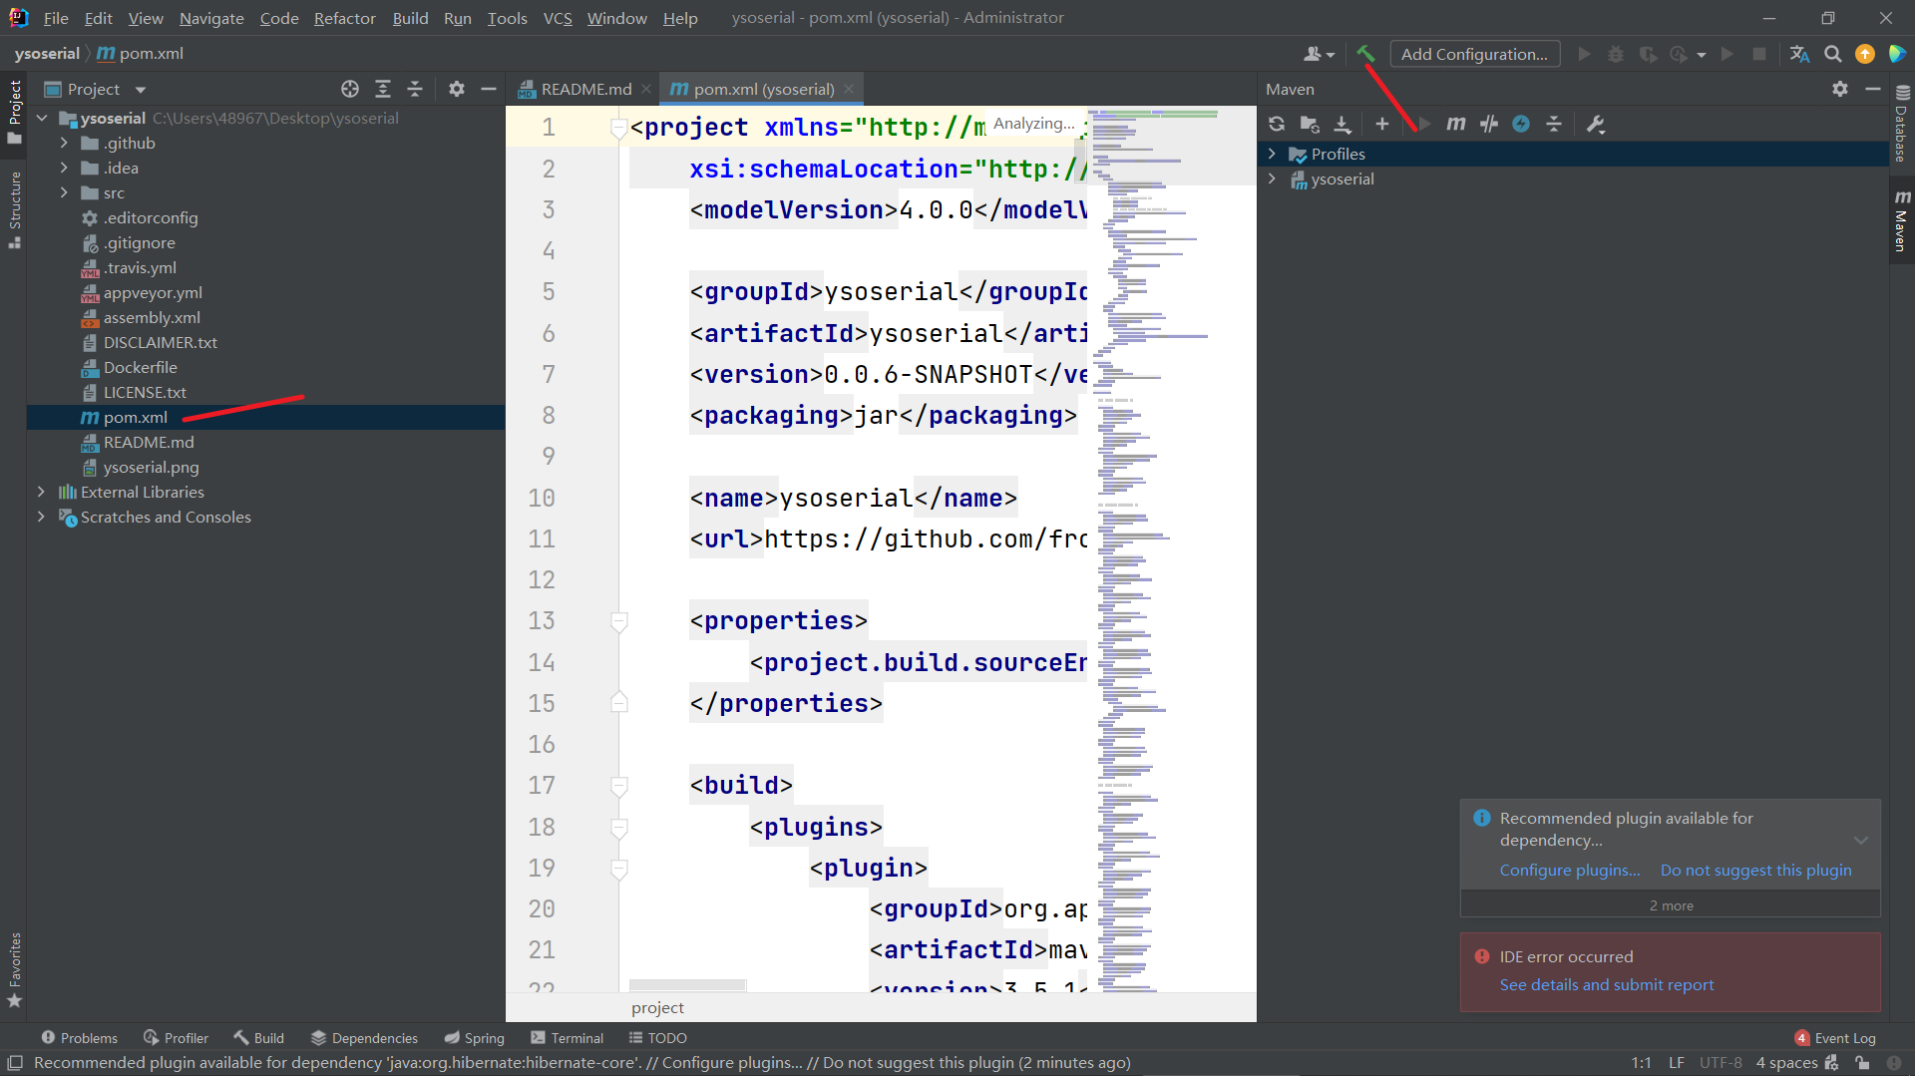Reload all Maven projects

point(1277,124)
